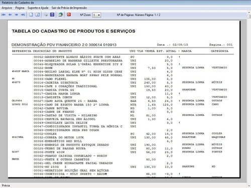Click the globe export icon
The height and width of the screenshot is (188, 251).
[x=60, y=15]
